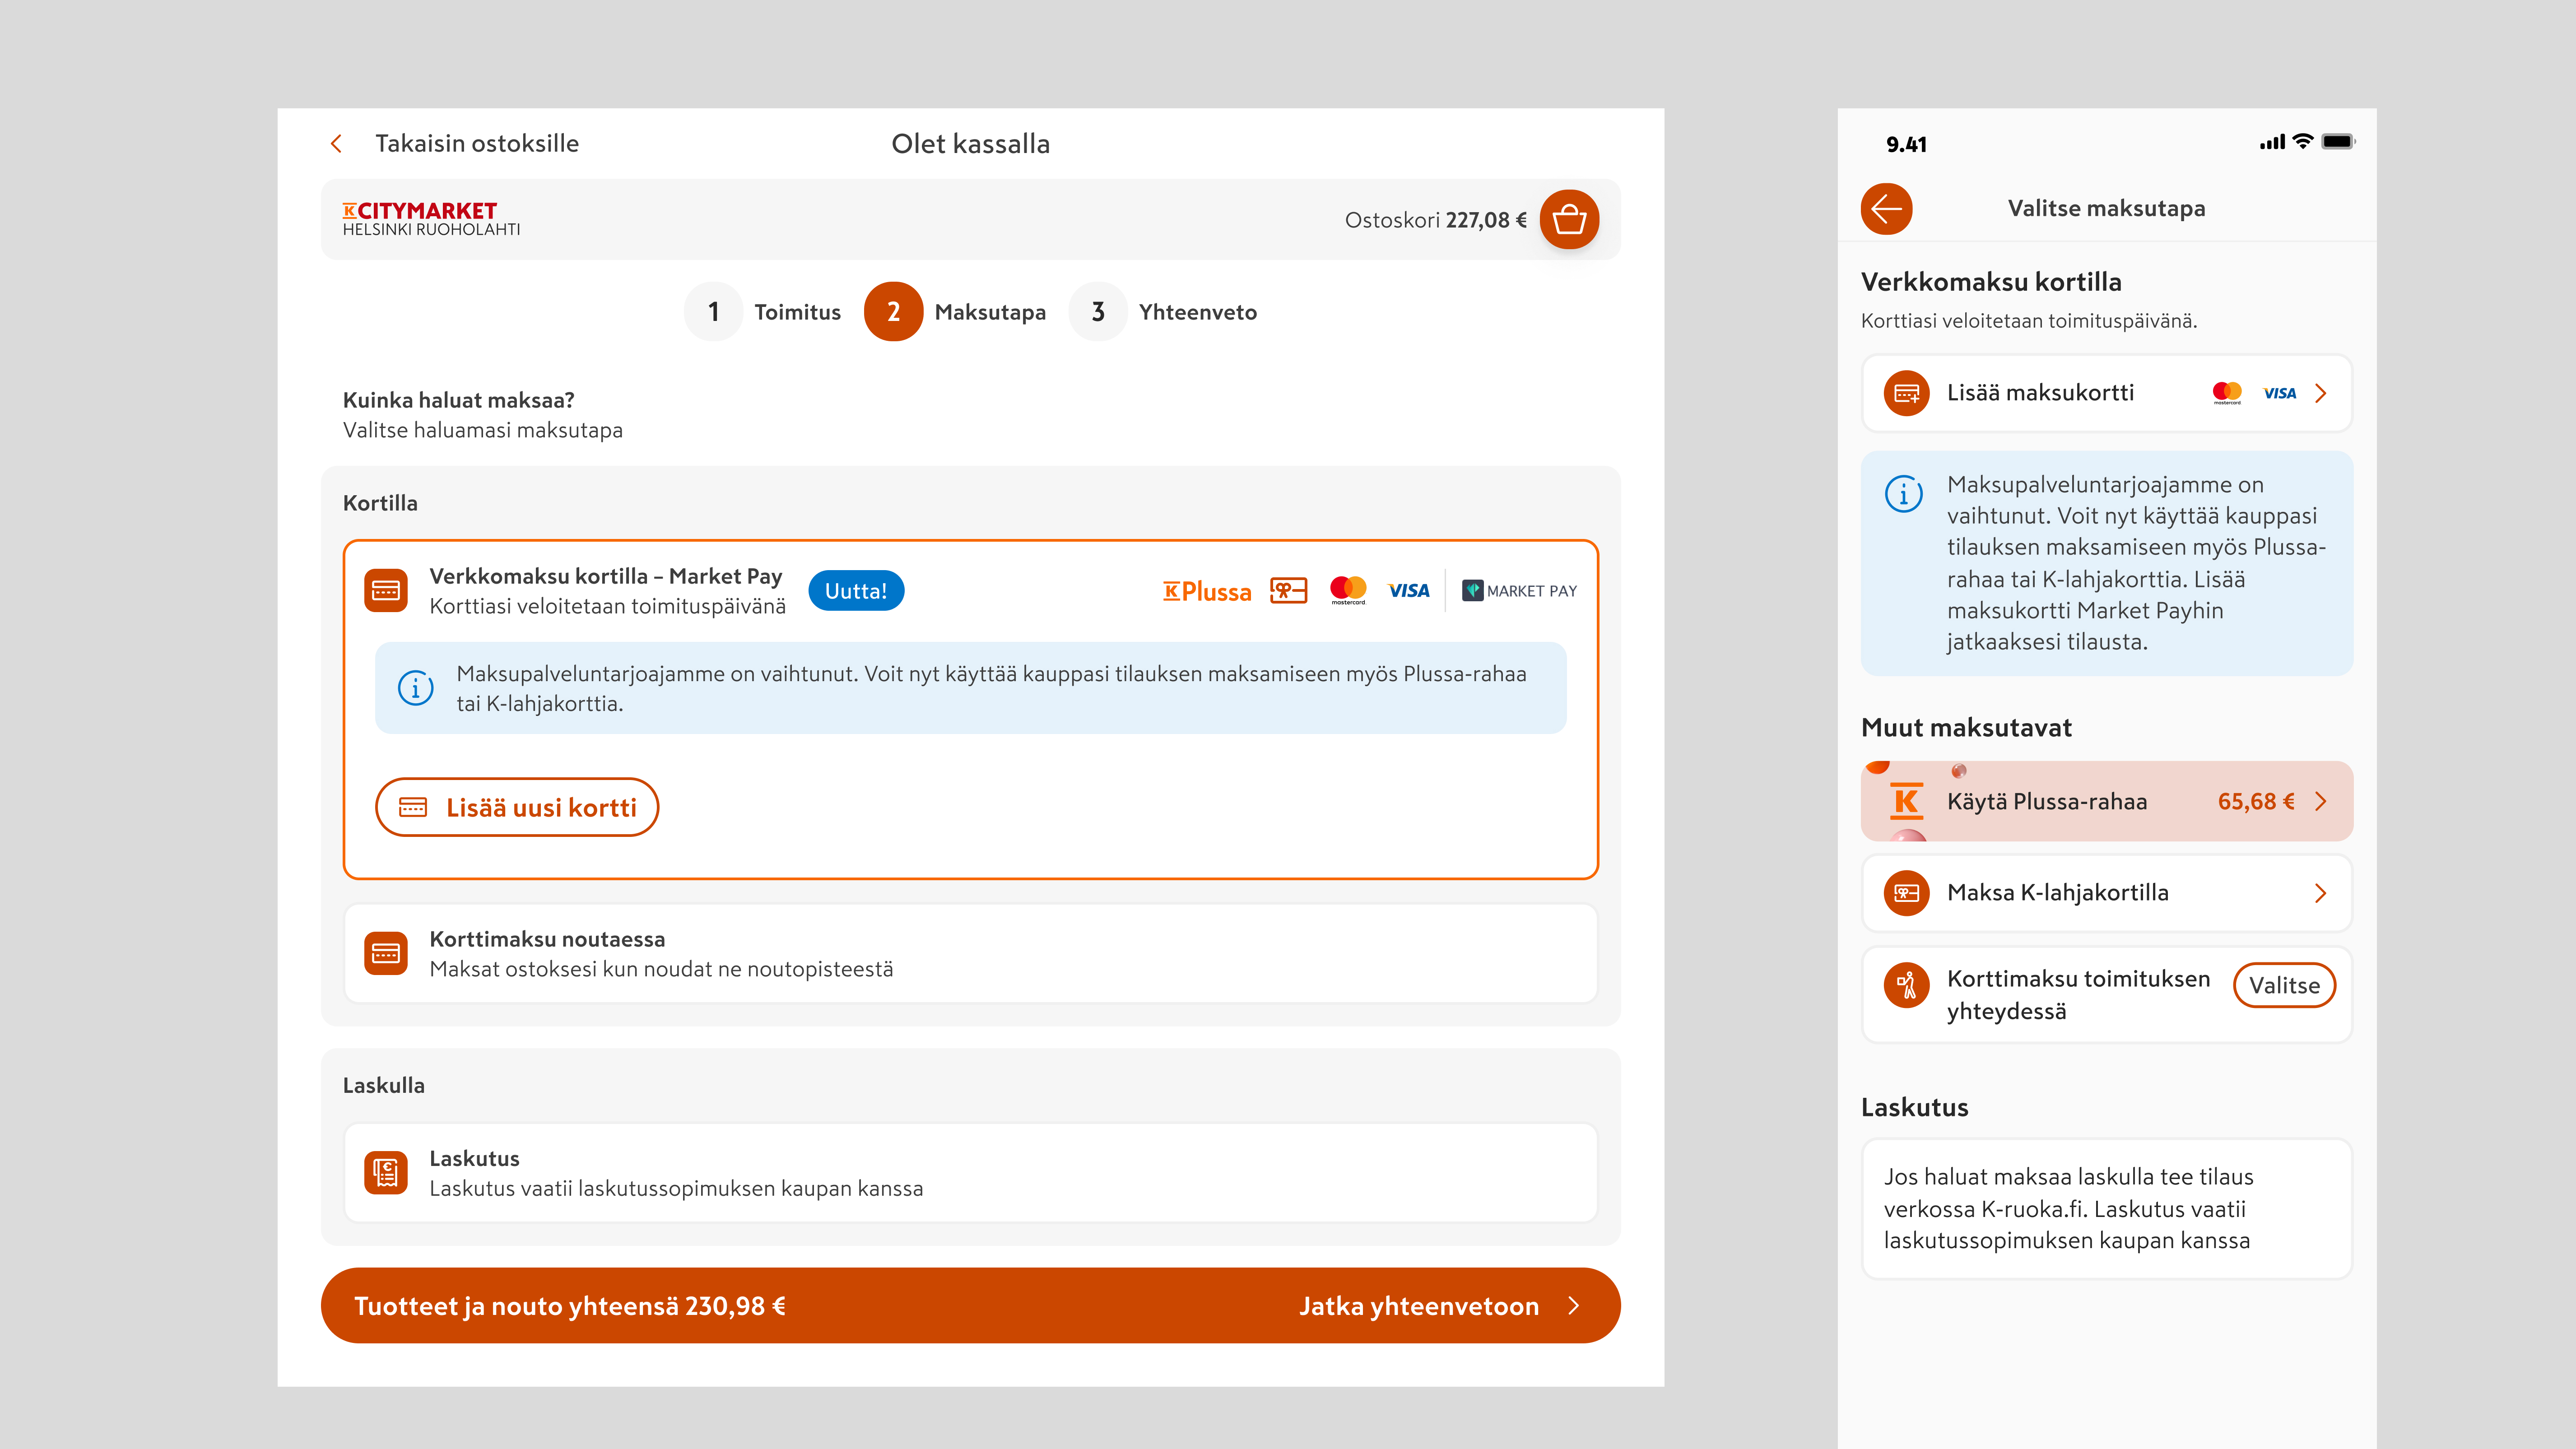
Task: Click the K-Citymarket Helsinki Ruoholahti logo
Action: [x=431, y=219]
